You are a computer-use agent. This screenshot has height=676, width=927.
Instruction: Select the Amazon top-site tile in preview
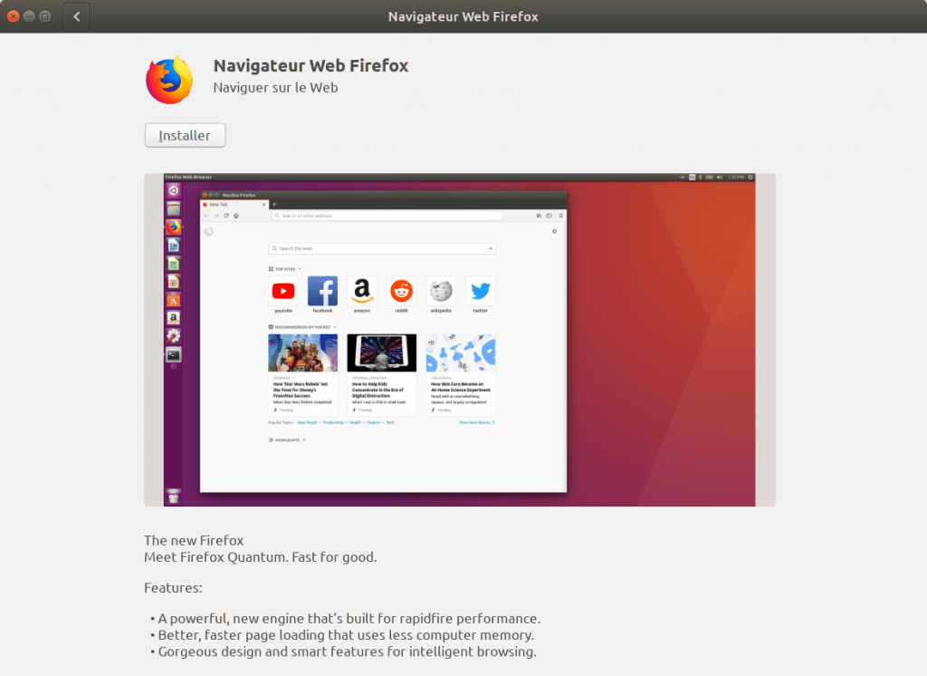click(x=362, y=291)
